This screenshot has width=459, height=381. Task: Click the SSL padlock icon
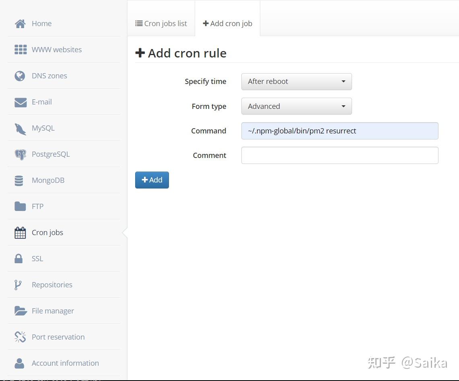(x=19, y=258)
